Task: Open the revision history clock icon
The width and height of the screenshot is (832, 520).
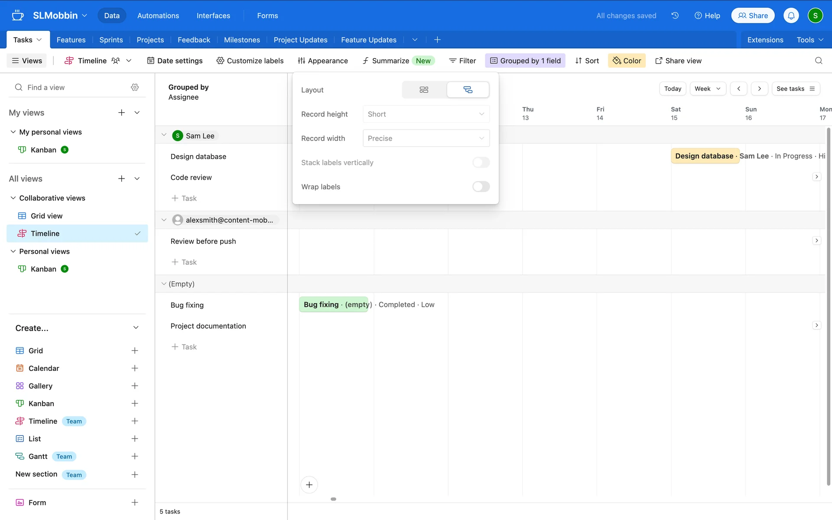Action: pyautogui.click(x=675, y=16)
